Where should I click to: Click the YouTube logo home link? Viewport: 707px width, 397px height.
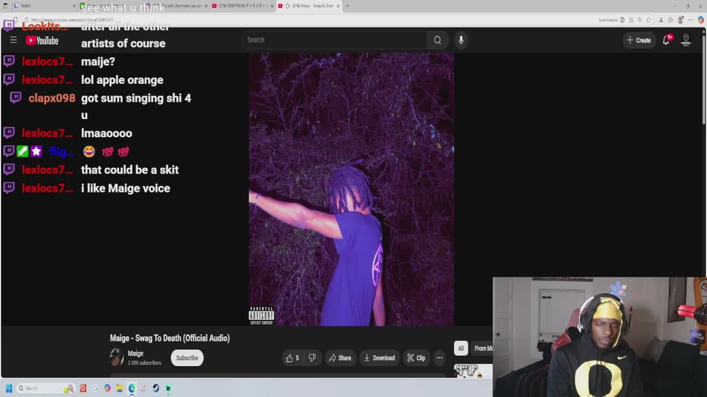point(42,40)
